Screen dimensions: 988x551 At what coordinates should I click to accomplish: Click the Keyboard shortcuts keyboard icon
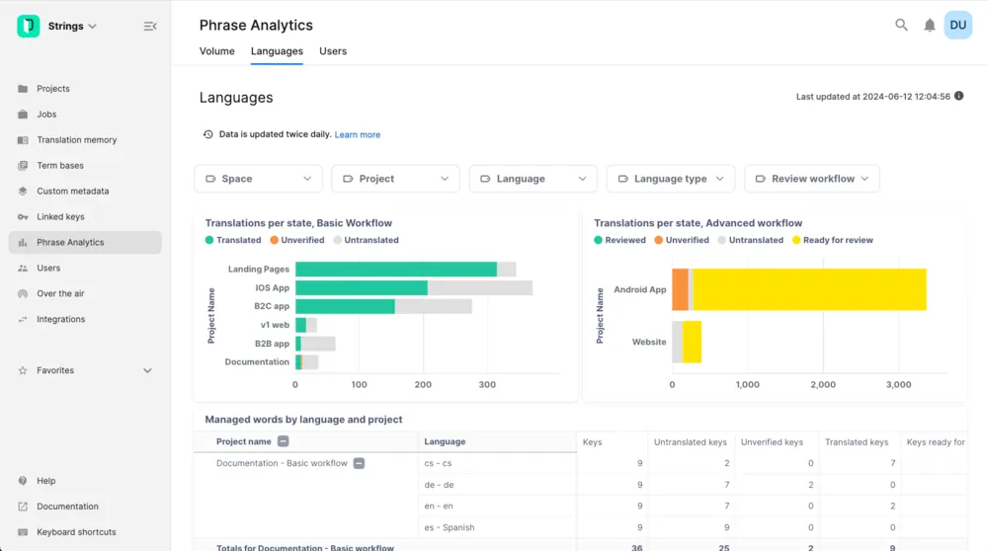coord(23,532)
